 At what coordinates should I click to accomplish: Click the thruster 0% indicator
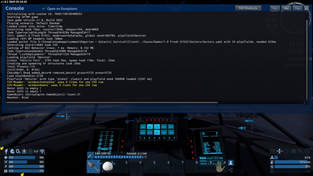pyautogui.click(x=249, y=121)
